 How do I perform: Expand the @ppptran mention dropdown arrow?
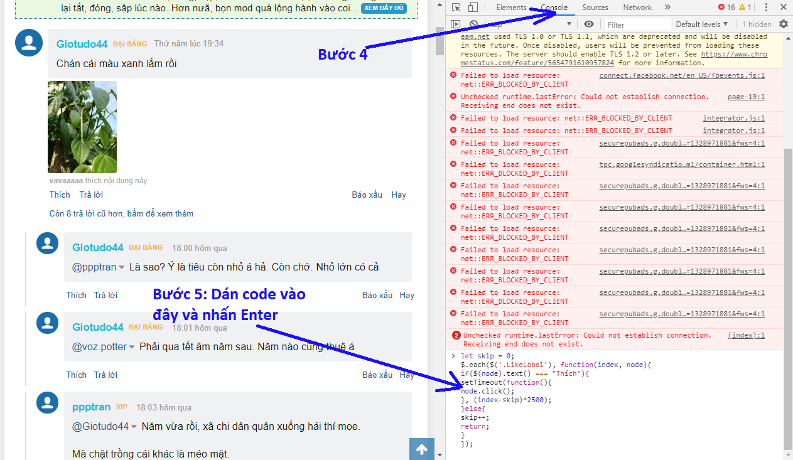[122, 267]
